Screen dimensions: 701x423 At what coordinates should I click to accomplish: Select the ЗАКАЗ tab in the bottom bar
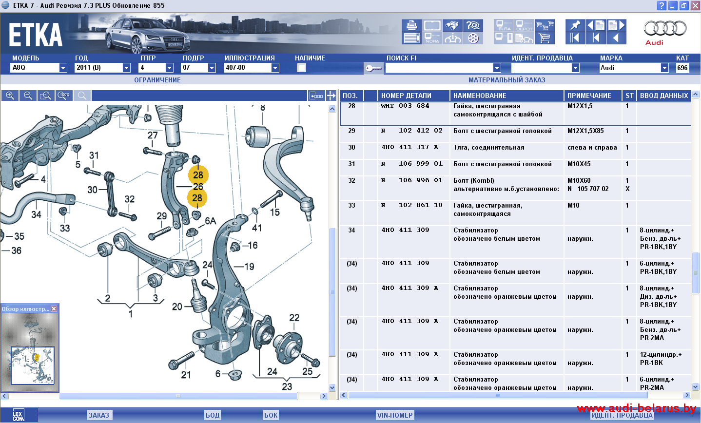click(99, 415)
